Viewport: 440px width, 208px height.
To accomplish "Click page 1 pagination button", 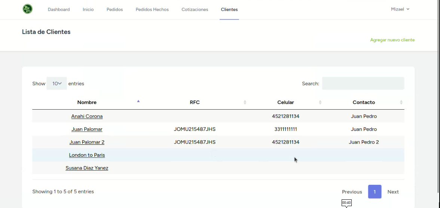I will pos(375,192).
